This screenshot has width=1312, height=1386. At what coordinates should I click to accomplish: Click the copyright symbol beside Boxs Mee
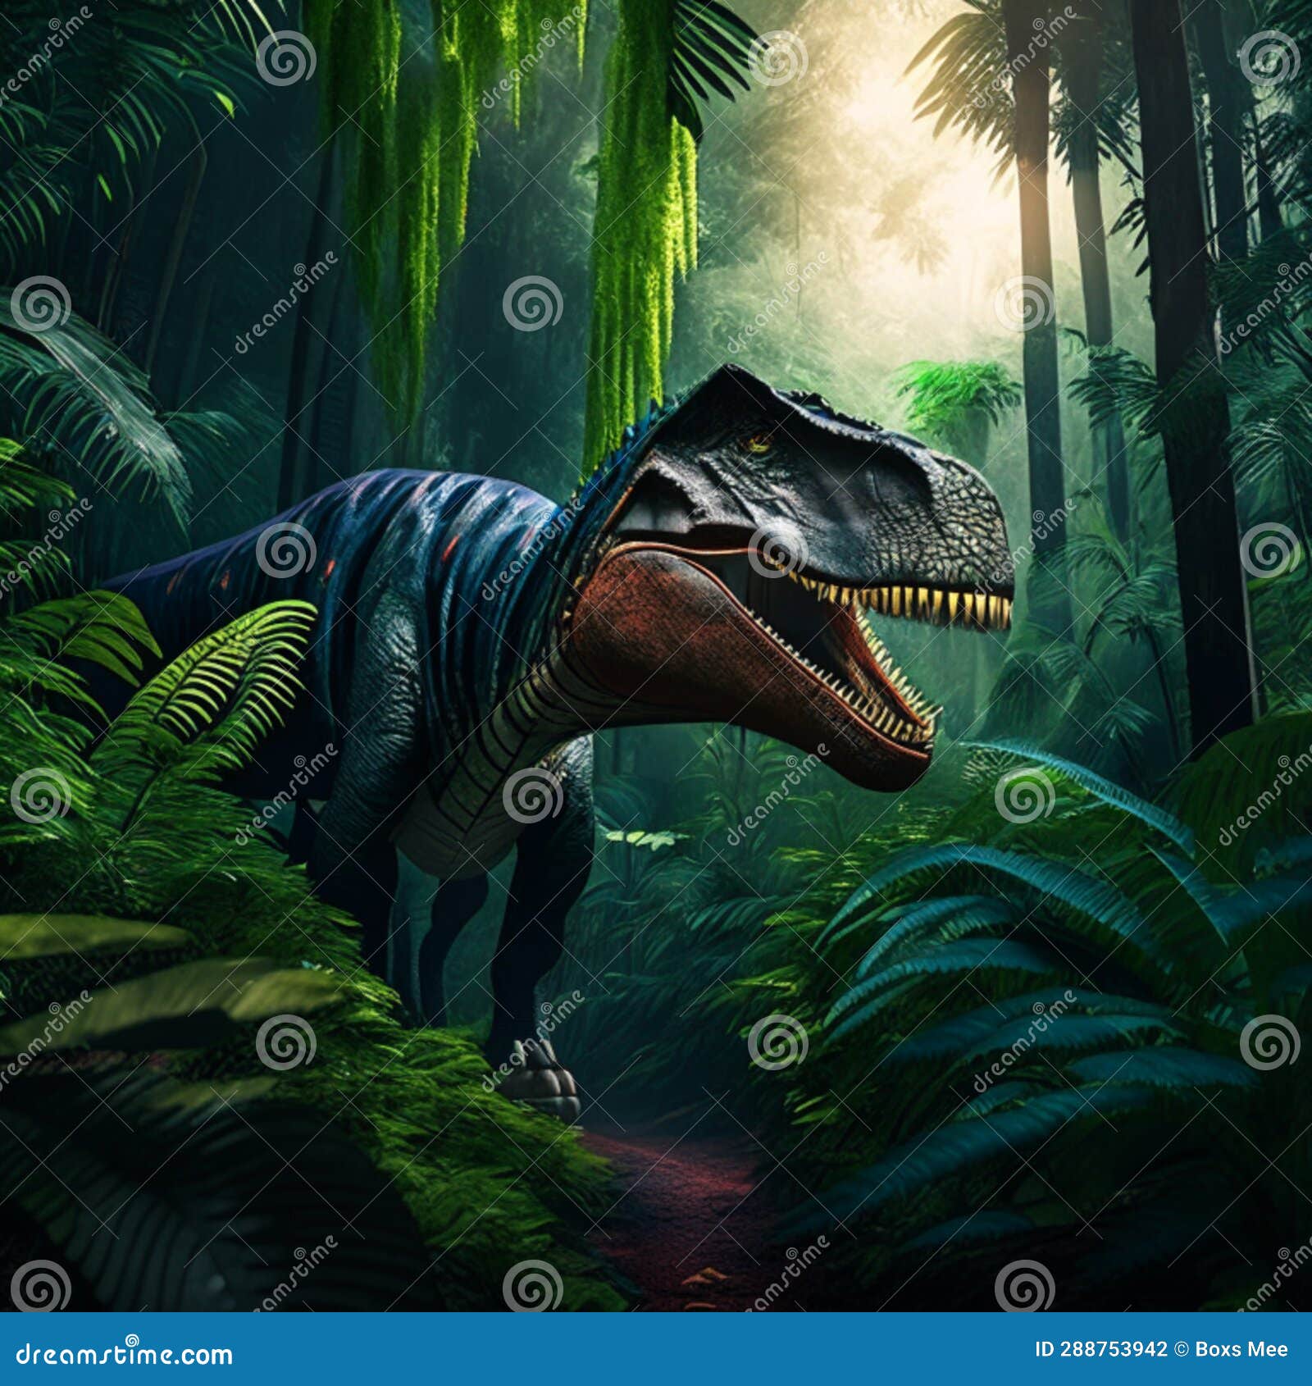1181,1349
